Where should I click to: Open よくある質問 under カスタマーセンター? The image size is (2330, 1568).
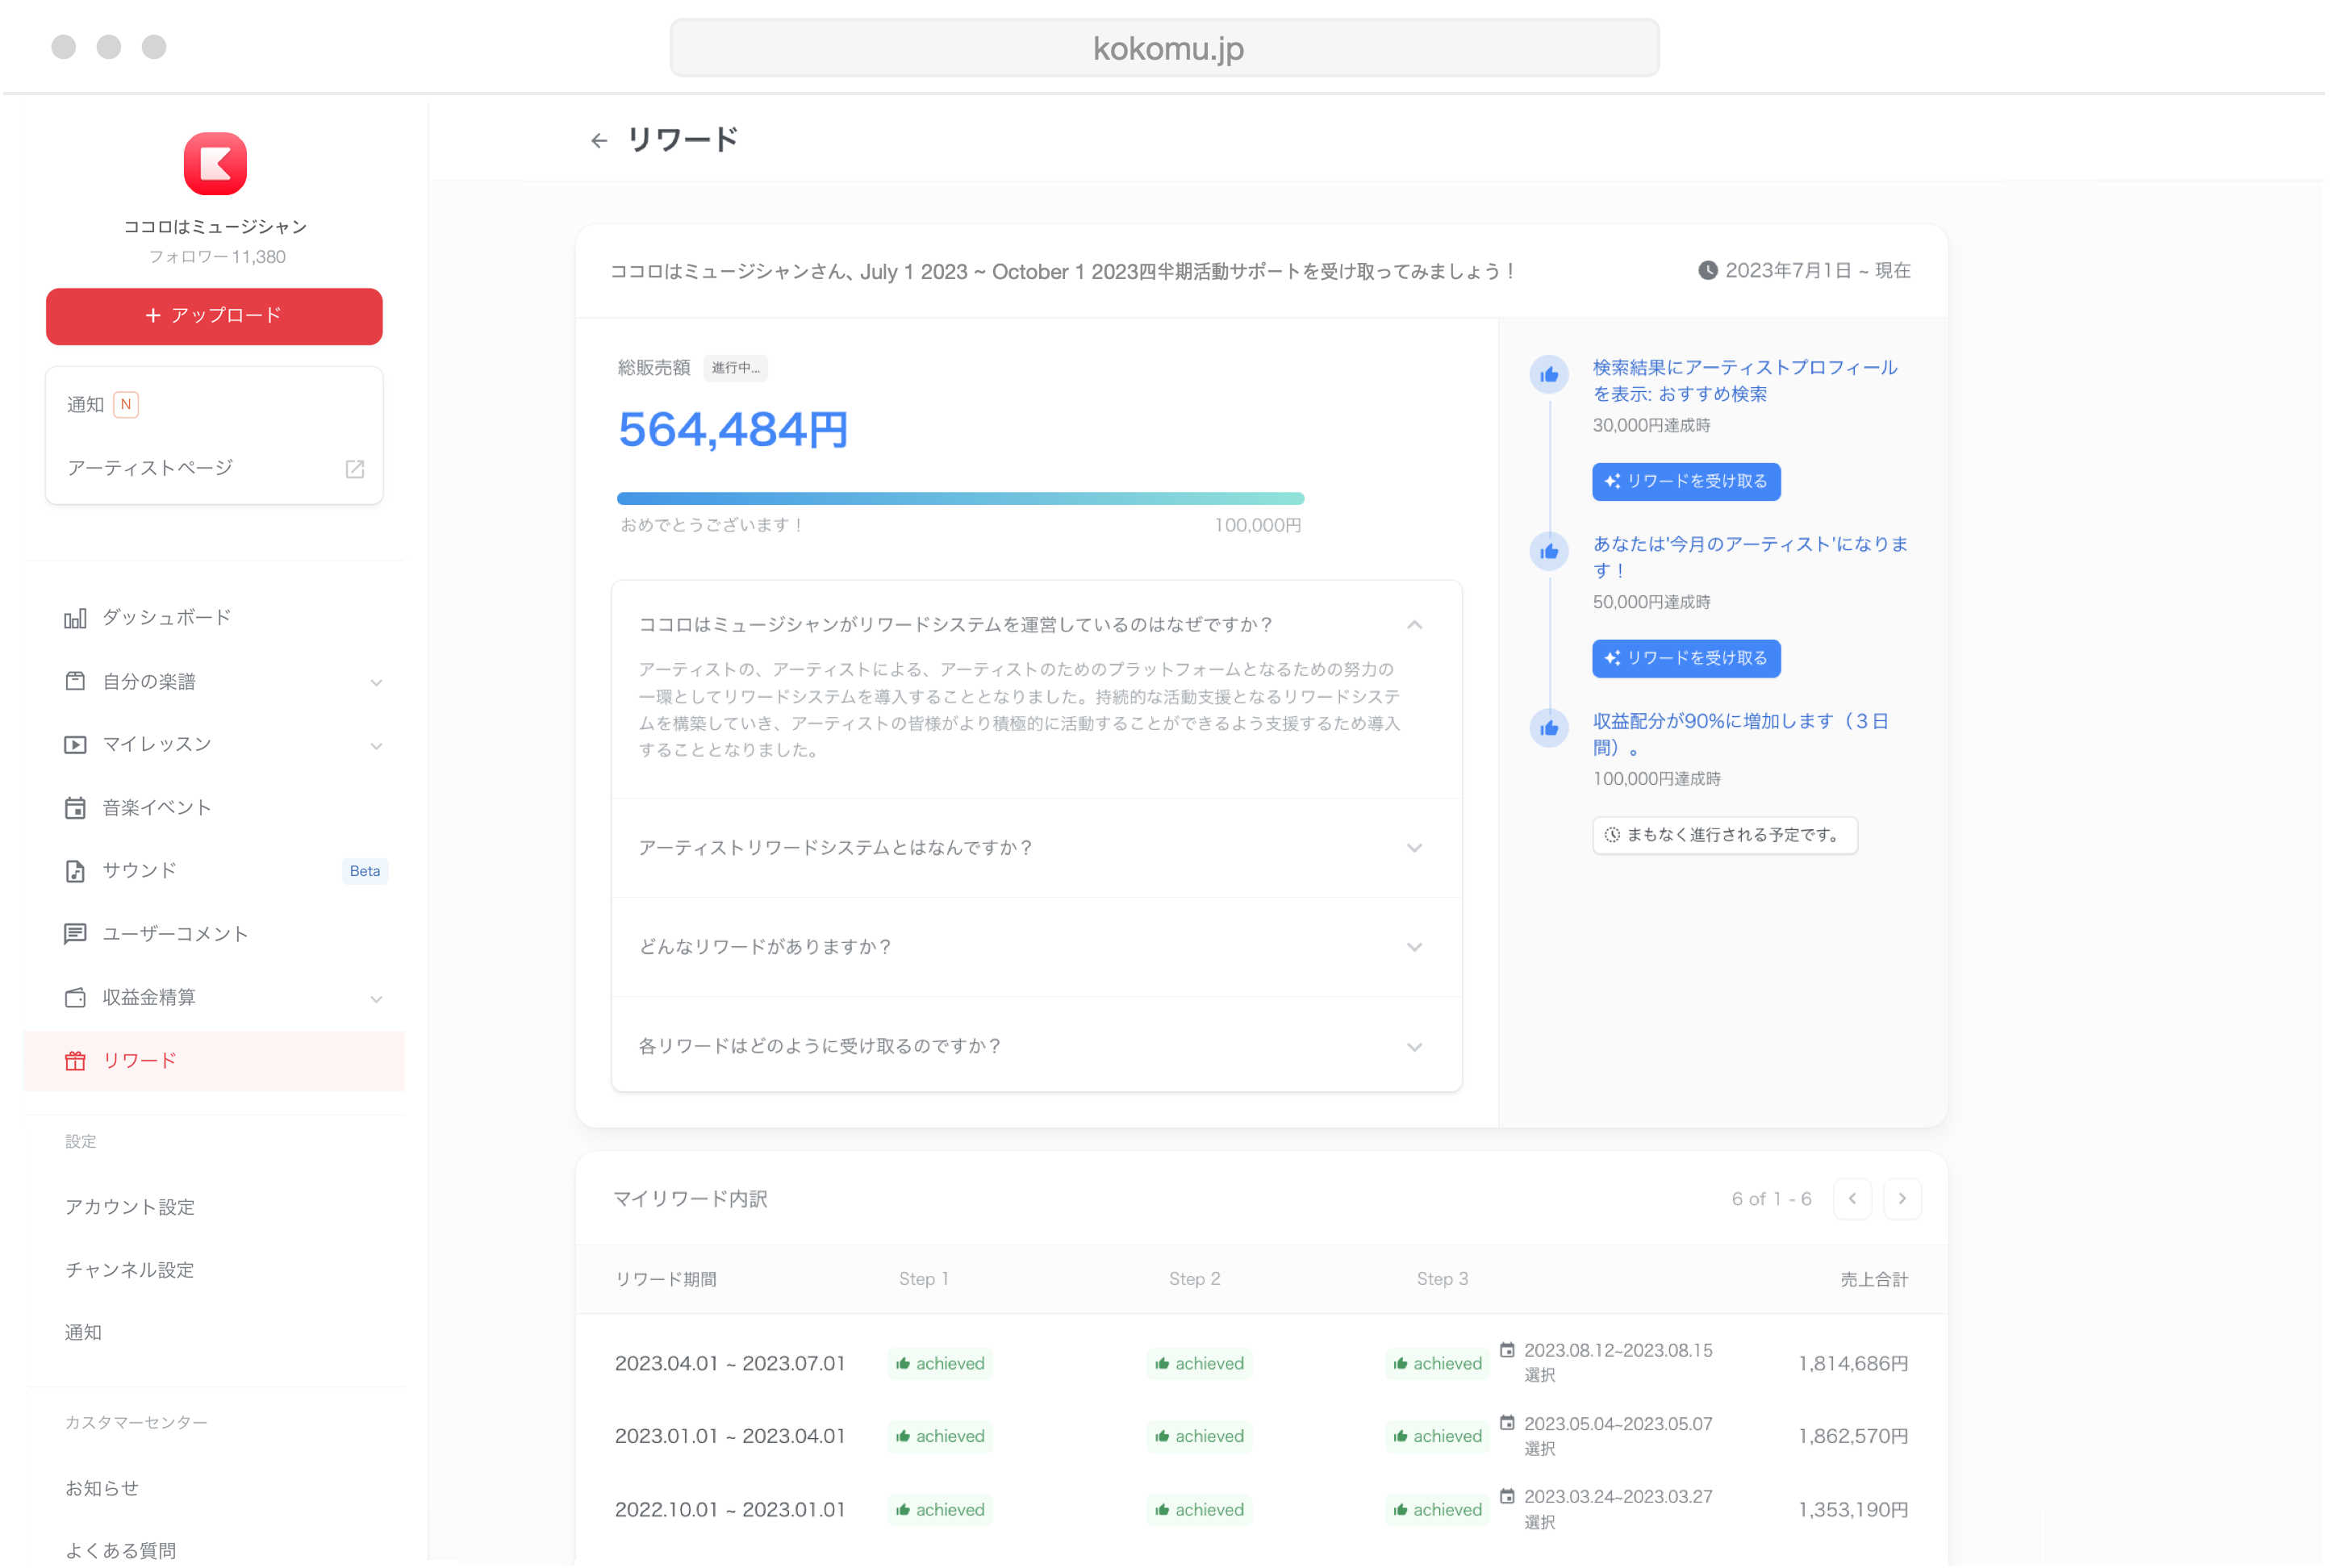click(121, 1551)
